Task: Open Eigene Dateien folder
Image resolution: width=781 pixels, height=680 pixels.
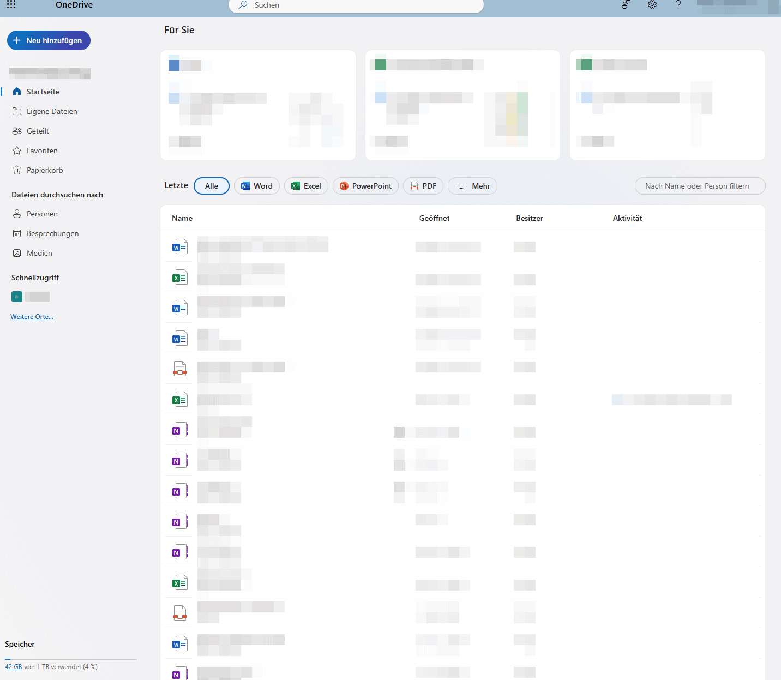Action: click(x=52, y=111)
